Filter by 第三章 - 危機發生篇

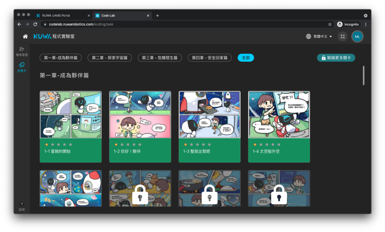coord(159,58)
